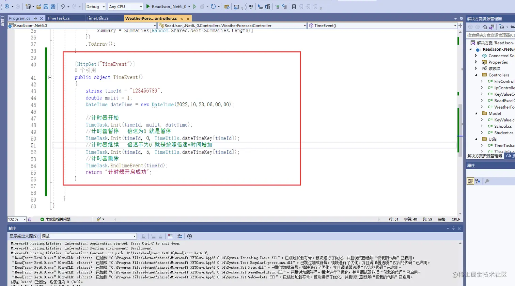Undo the last edit with Undo icon
This screenshot has height=286, width=515.
(x=62, y=6)
